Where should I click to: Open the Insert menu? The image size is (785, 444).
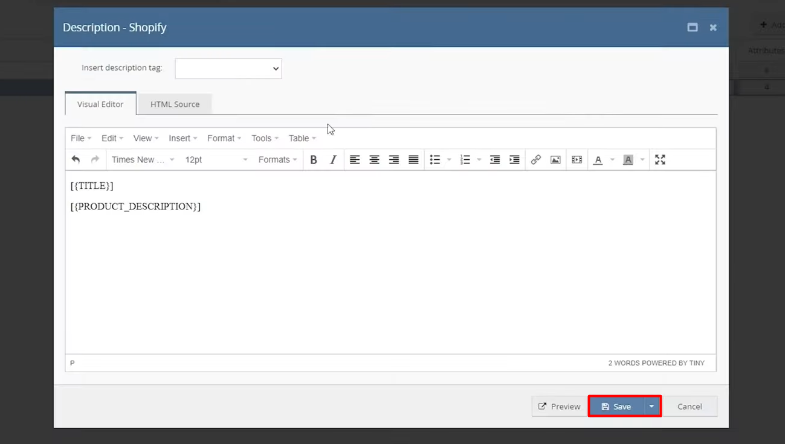(x=183, y=138)
